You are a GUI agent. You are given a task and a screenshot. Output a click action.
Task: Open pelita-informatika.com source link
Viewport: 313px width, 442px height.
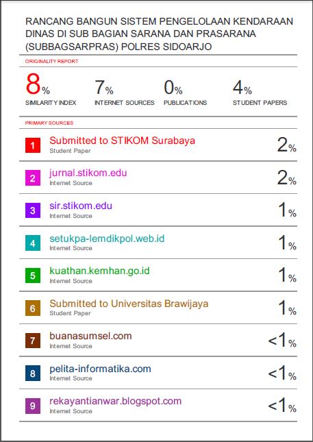click(x=100, y=369)
